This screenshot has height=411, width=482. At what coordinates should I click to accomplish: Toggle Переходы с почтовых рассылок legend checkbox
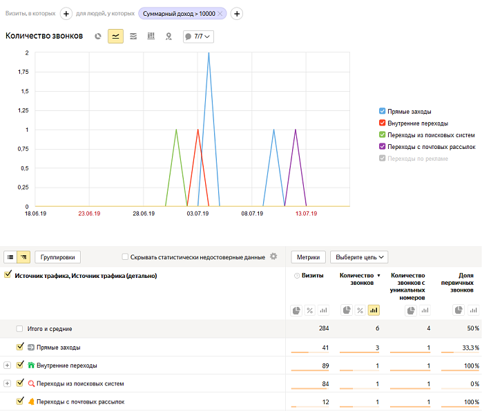[383, 146]
